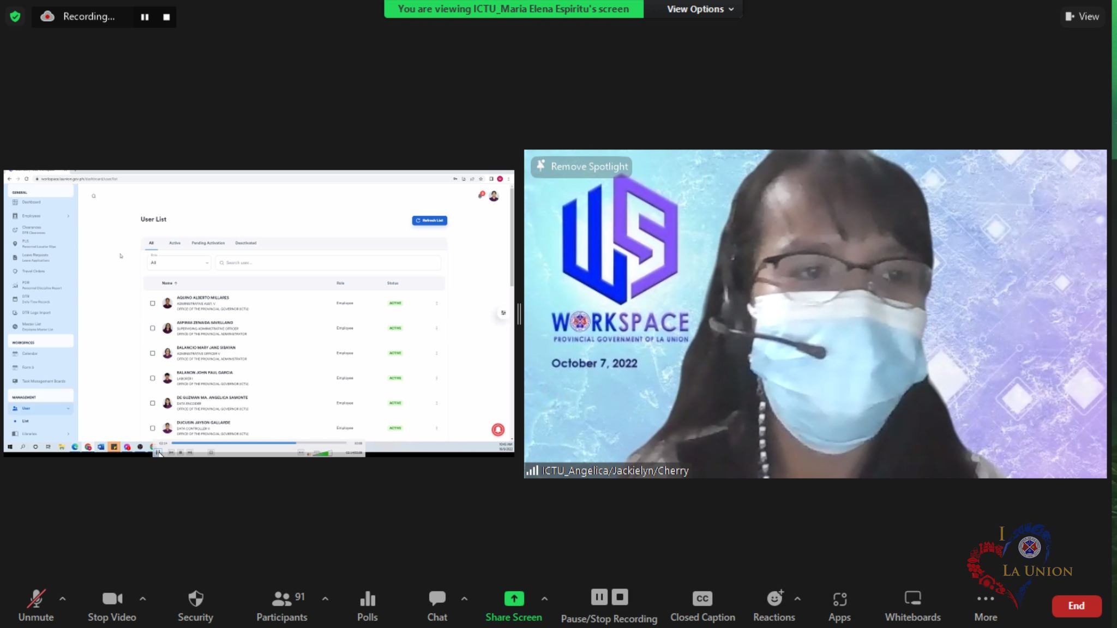Pause recording in the top-left indicator
1117x628 pixels.
(145, 17)
